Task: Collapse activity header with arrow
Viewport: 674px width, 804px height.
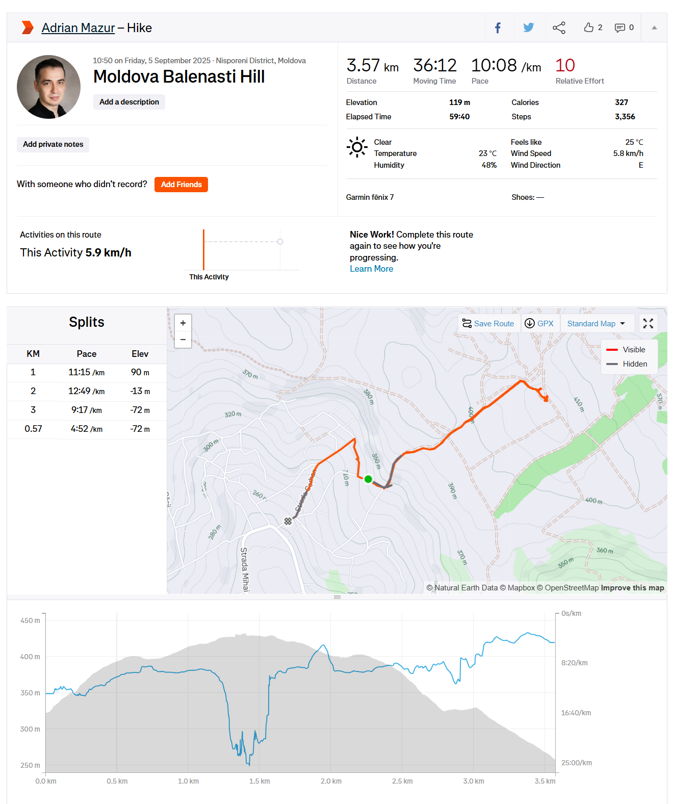Action: pos(654,28)
